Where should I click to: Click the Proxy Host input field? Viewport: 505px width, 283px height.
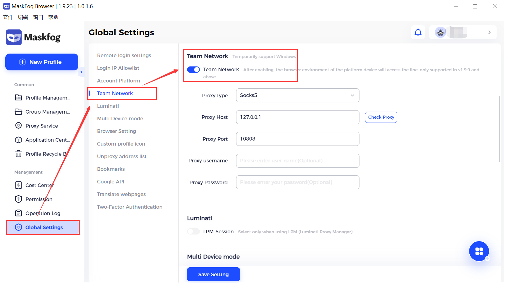pos(298,117)
